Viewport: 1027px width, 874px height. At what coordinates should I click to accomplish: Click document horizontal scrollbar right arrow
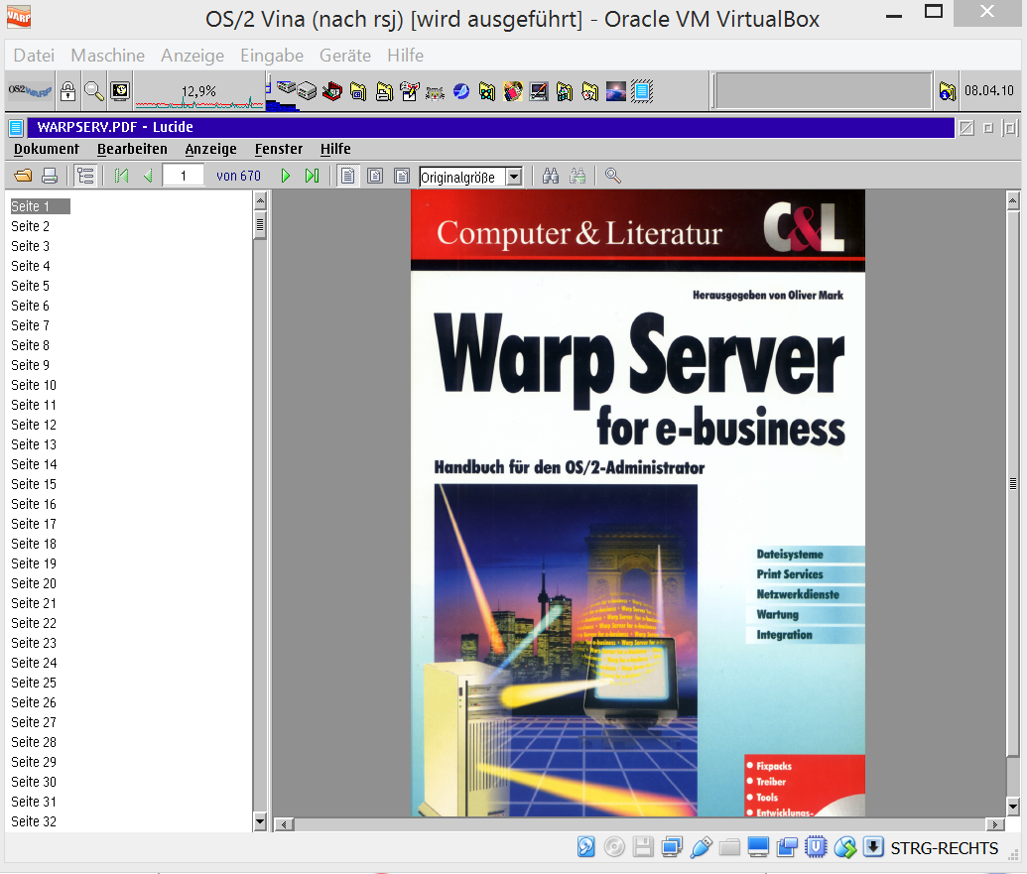click(995, 824)
